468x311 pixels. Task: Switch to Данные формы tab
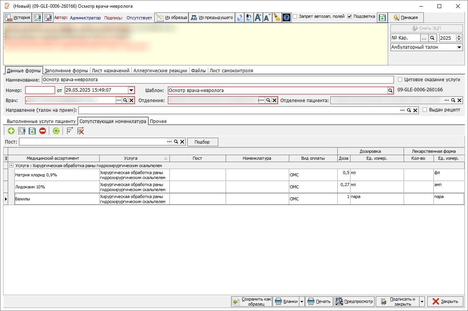[24, 70]
